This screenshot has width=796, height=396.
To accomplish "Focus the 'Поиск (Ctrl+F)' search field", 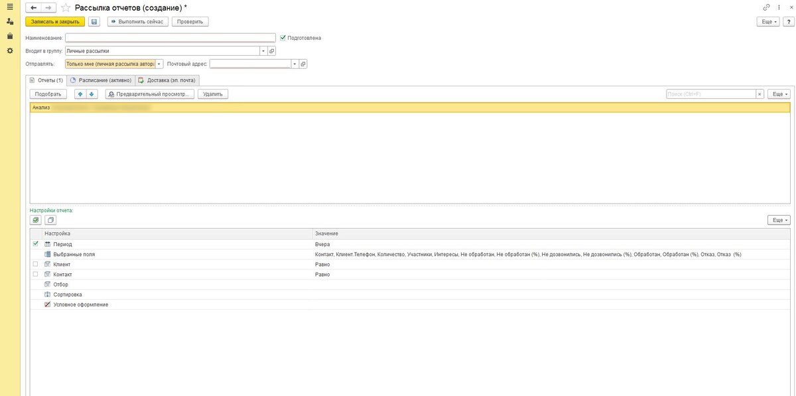I will [711, 94].
